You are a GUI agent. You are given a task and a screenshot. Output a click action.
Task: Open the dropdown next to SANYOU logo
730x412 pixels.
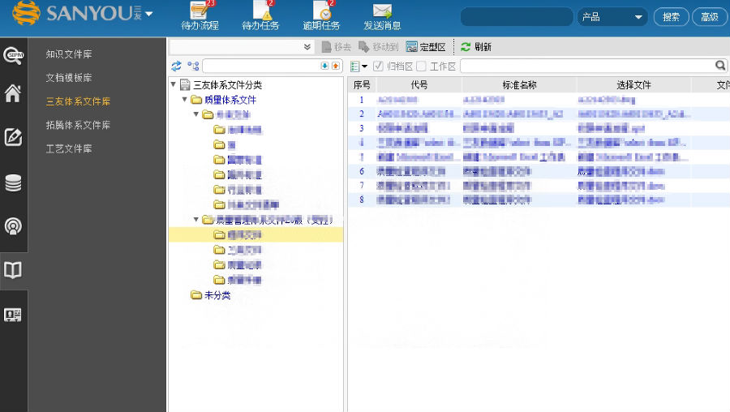tap(149, 14)
